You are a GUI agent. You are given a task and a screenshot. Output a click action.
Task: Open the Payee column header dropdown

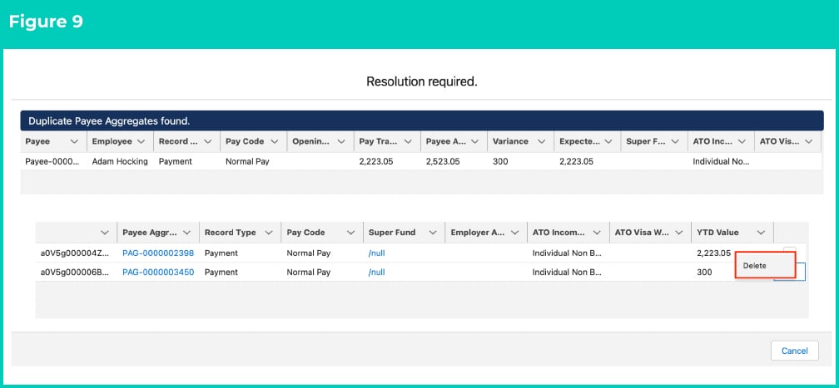point(74,141)
